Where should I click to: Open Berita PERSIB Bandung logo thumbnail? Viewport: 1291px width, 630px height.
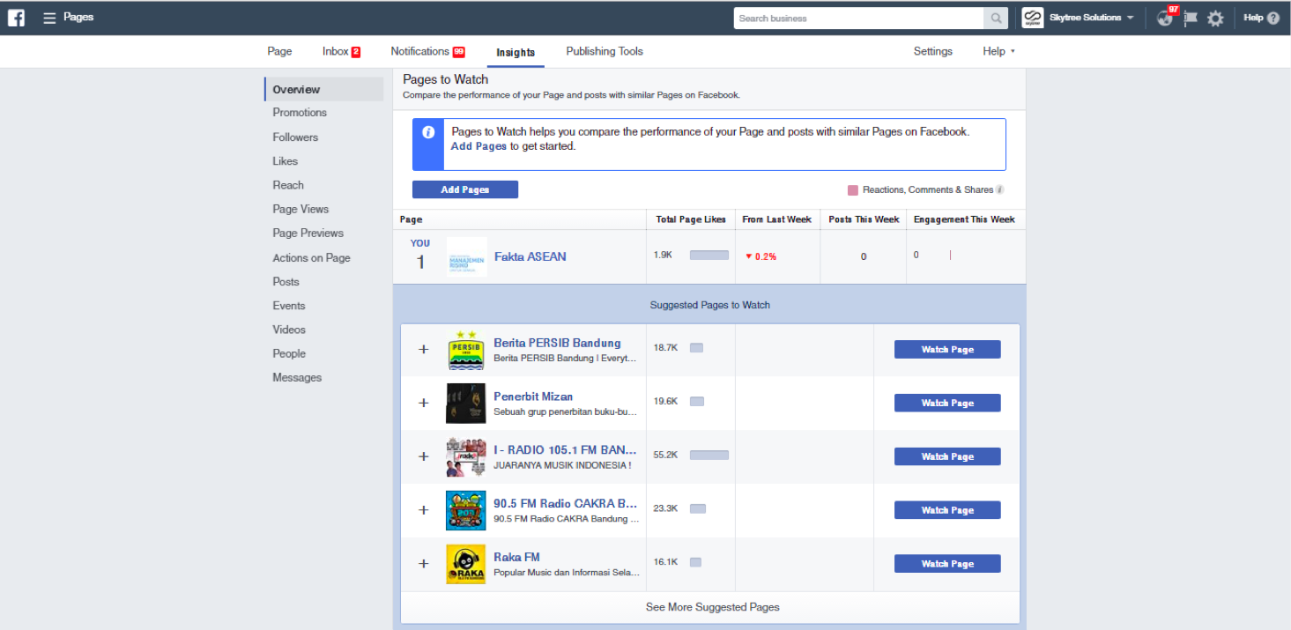[465, 350]
